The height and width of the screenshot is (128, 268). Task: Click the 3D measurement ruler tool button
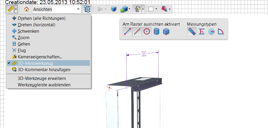tap(10, 9)
